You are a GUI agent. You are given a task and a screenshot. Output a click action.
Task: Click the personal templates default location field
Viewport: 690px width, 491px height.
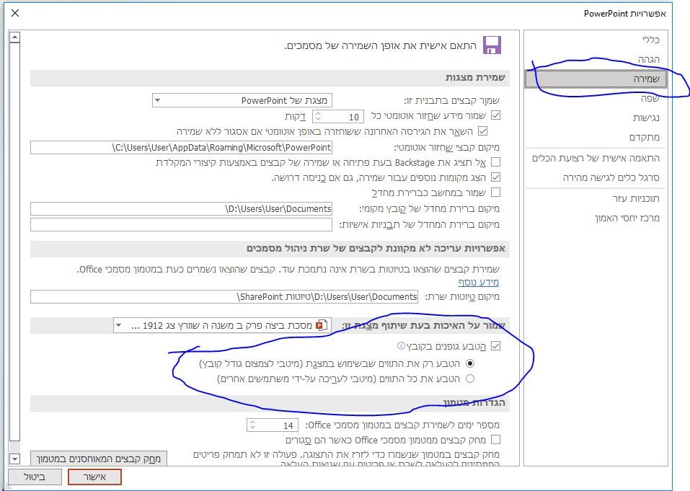click(x=181, y=224)
